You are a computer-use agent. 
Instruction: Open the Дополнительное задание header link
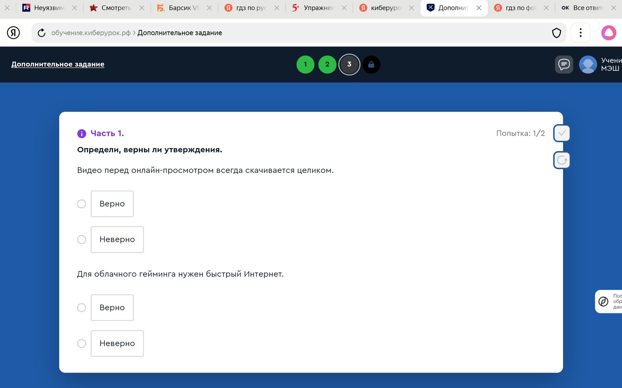58,64
